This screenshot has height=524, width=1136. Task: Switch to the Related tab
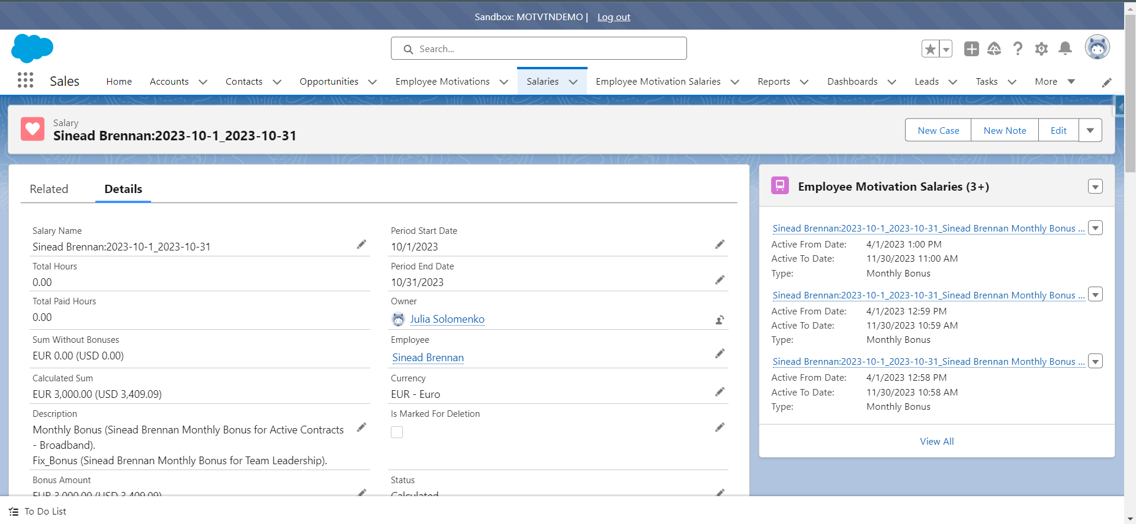pos(49,189)
